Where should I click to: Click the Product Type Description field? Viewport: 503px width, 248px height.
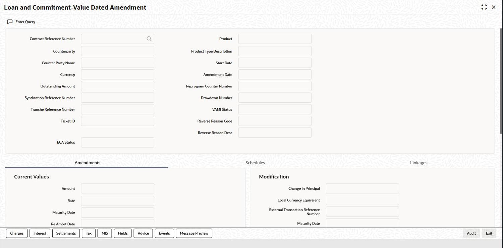(x=275, y=51)
